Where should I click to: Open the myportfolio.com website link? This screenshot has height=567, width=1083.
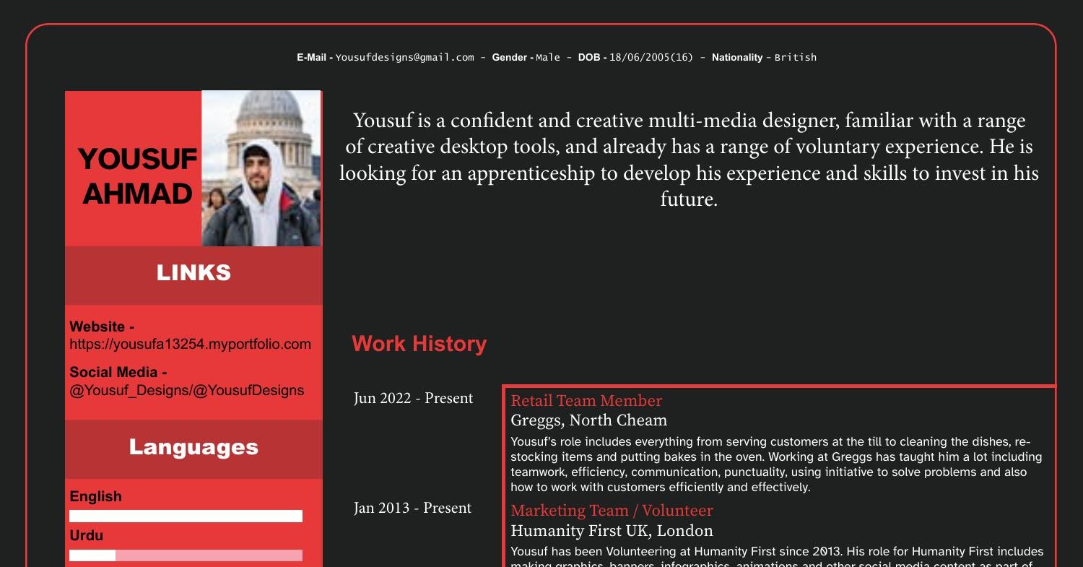coord(189,344)
